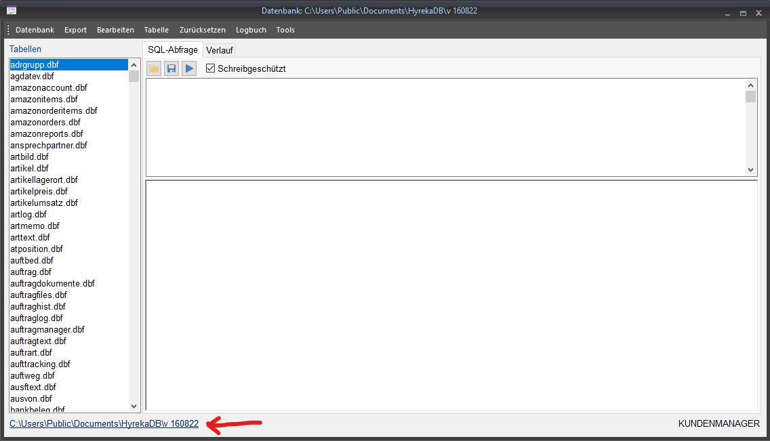Run the SQL query with play icon
The width and height of the screenshot is (770, 441).
click(x=189, y=68)
